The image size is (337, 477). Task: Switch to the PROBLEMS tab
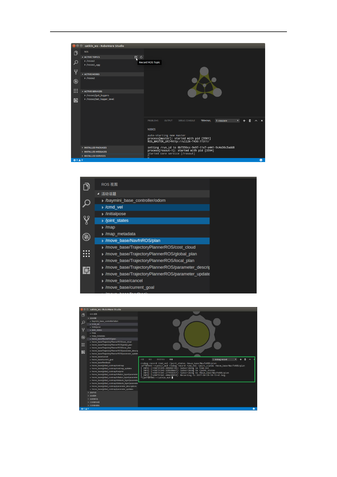coord(153,121)
